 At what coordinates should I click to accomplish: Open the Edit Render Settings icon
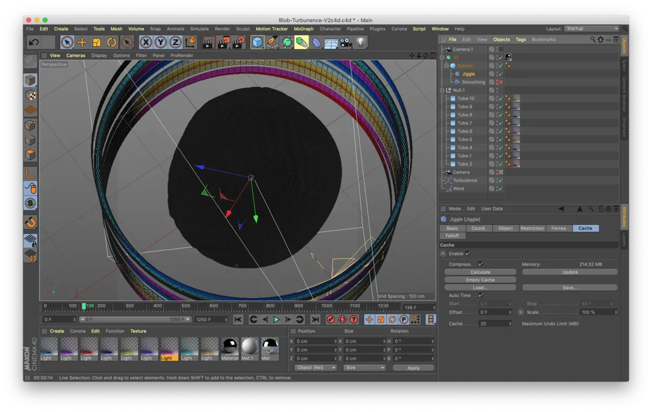pyautogui.click(x=239, y=42)
